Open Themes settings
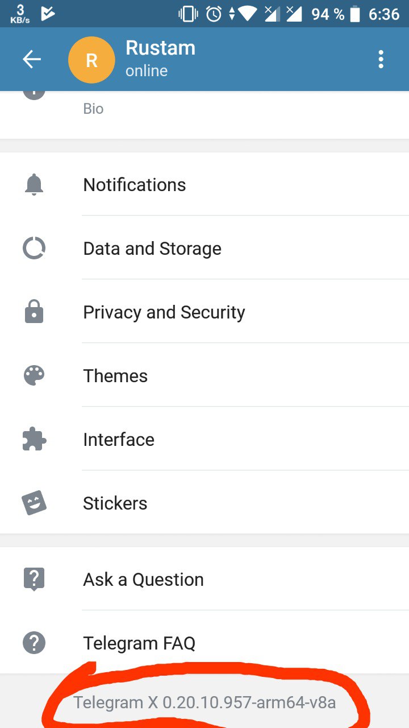409x728 pixels. click(x=115, y=376)
